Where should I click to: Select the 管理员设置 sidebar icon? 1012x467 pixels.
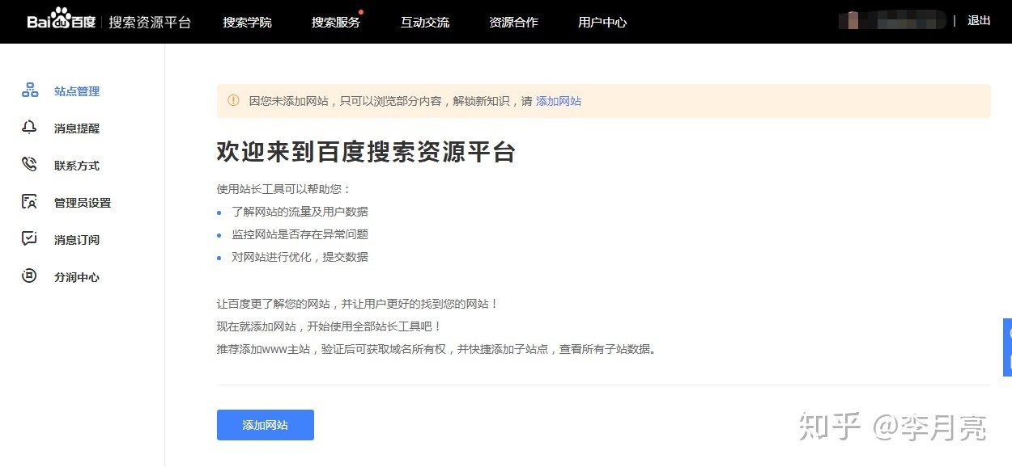point(30,202)
